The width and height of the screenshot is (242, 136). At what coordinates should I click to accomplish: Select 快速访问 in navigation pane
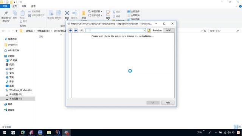(x=12, y=39)
